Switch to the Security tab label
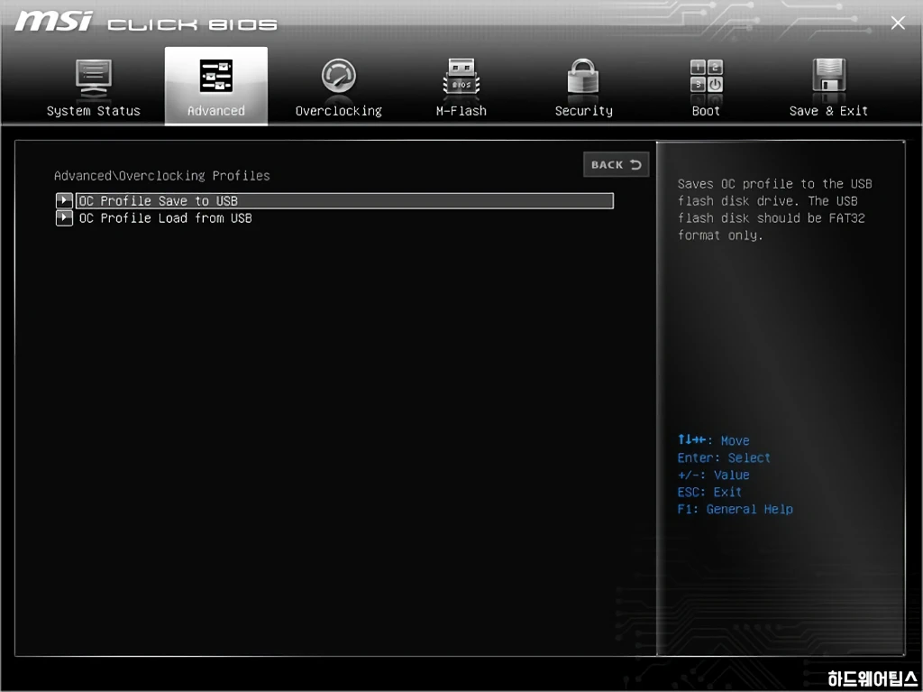923x692 pixels. pos(583,111)
